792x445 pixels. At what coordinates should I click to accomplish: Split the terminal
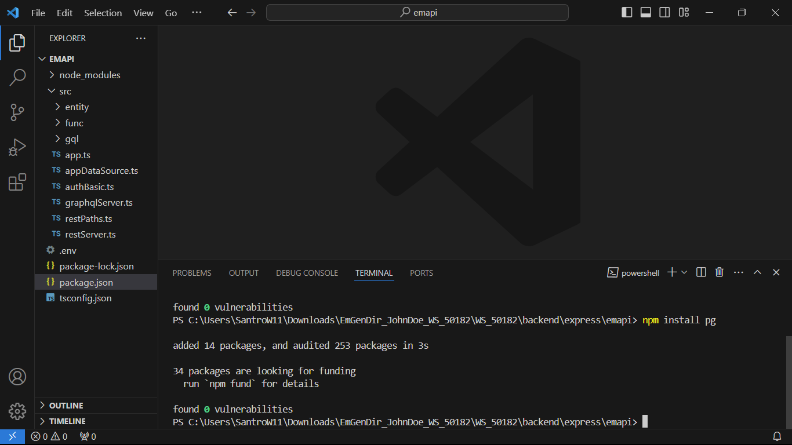pyautogui.click(x=701, y=272)
